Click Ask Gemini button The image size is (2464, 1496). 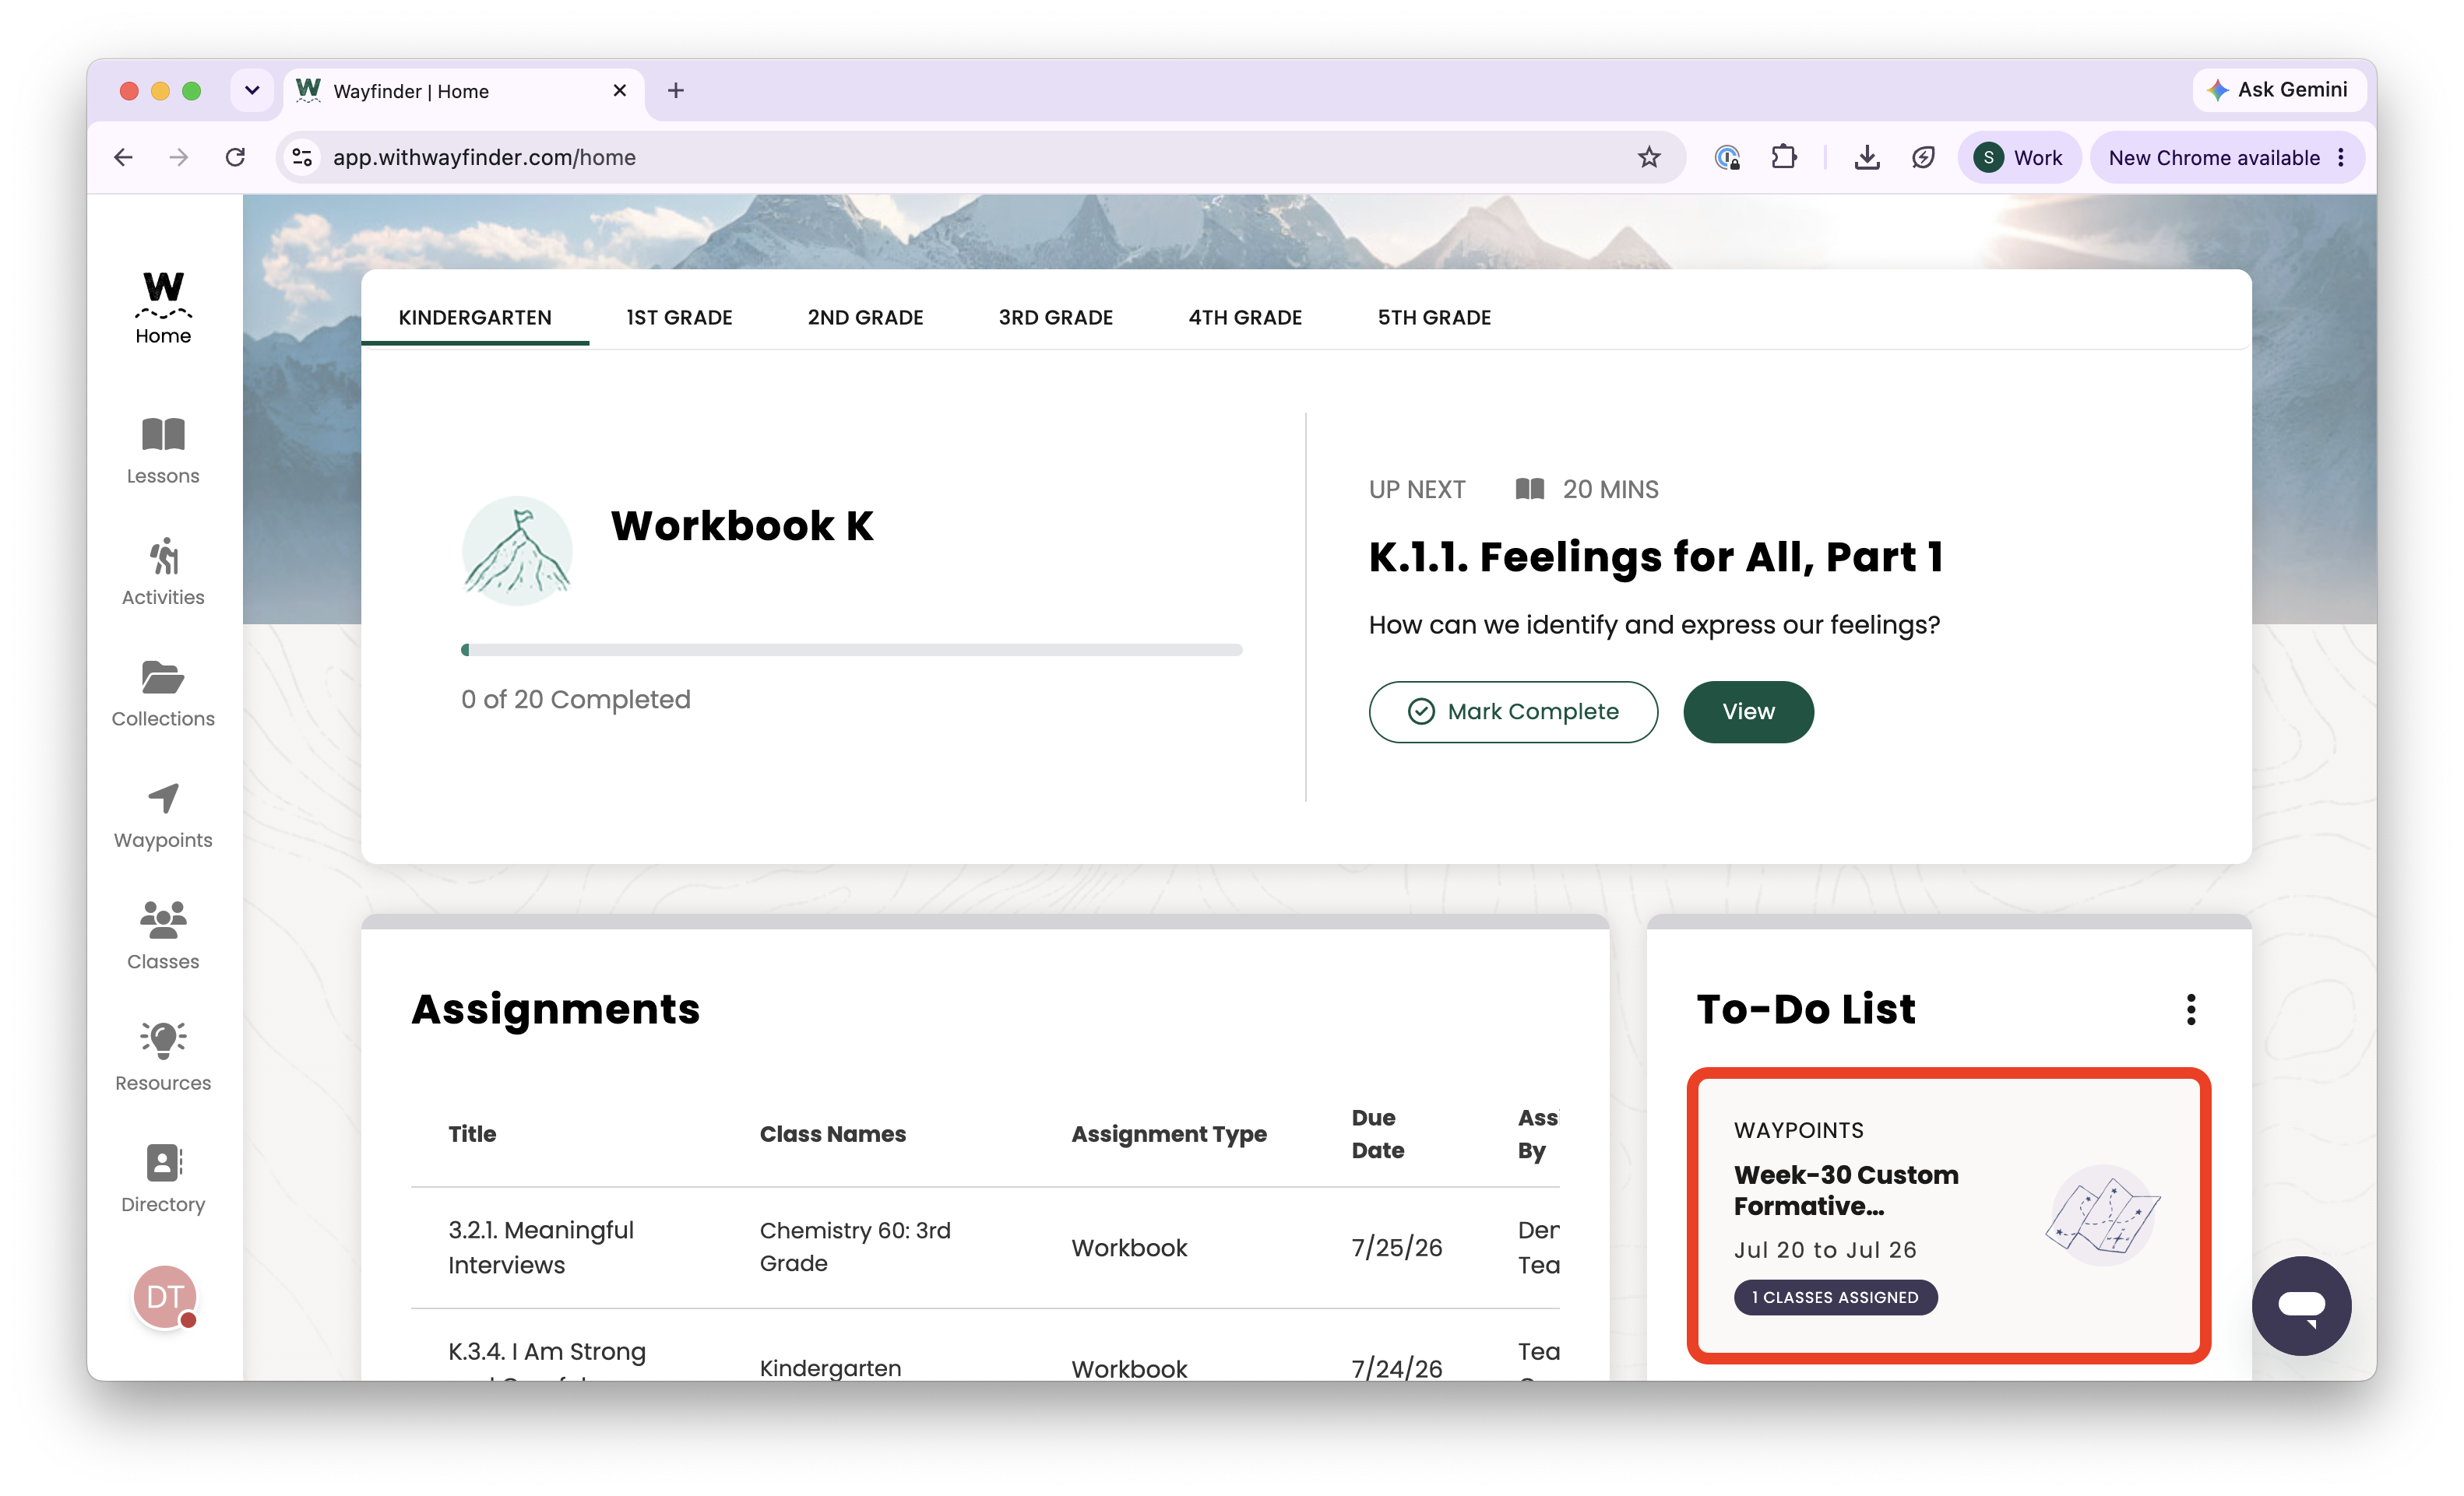tap(2279, 90)
